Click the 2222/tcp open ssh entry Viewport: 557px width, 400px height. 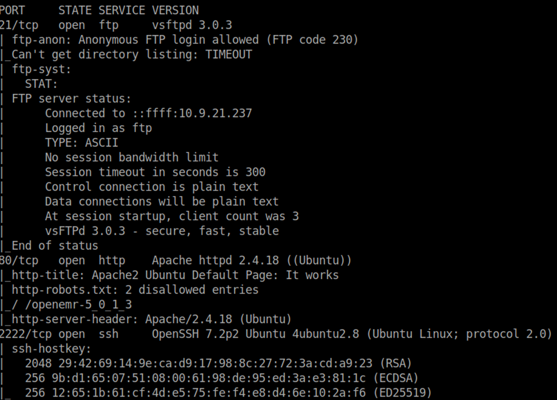59,334
